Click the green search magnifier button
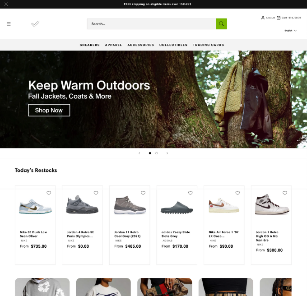This screenshot has width=307, height=296. click(221, 24)
